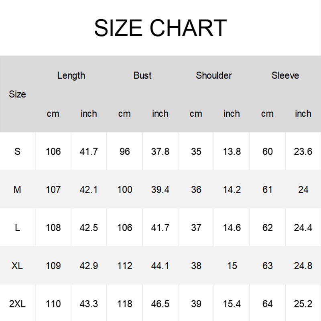Image resolution: width=321 pixels, height=321 pixels.
Task: Select the Length column header
Action: [71, 75]
